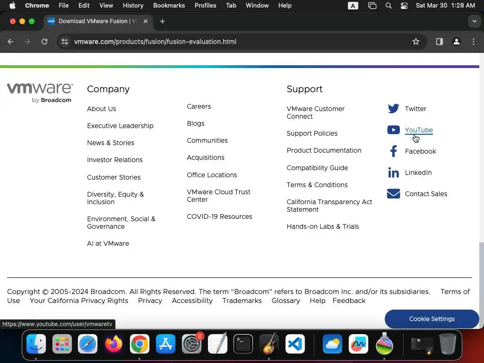Close the Download VMware Fusion tab
This screenshot has height=363, width=484.
(146, 21)
